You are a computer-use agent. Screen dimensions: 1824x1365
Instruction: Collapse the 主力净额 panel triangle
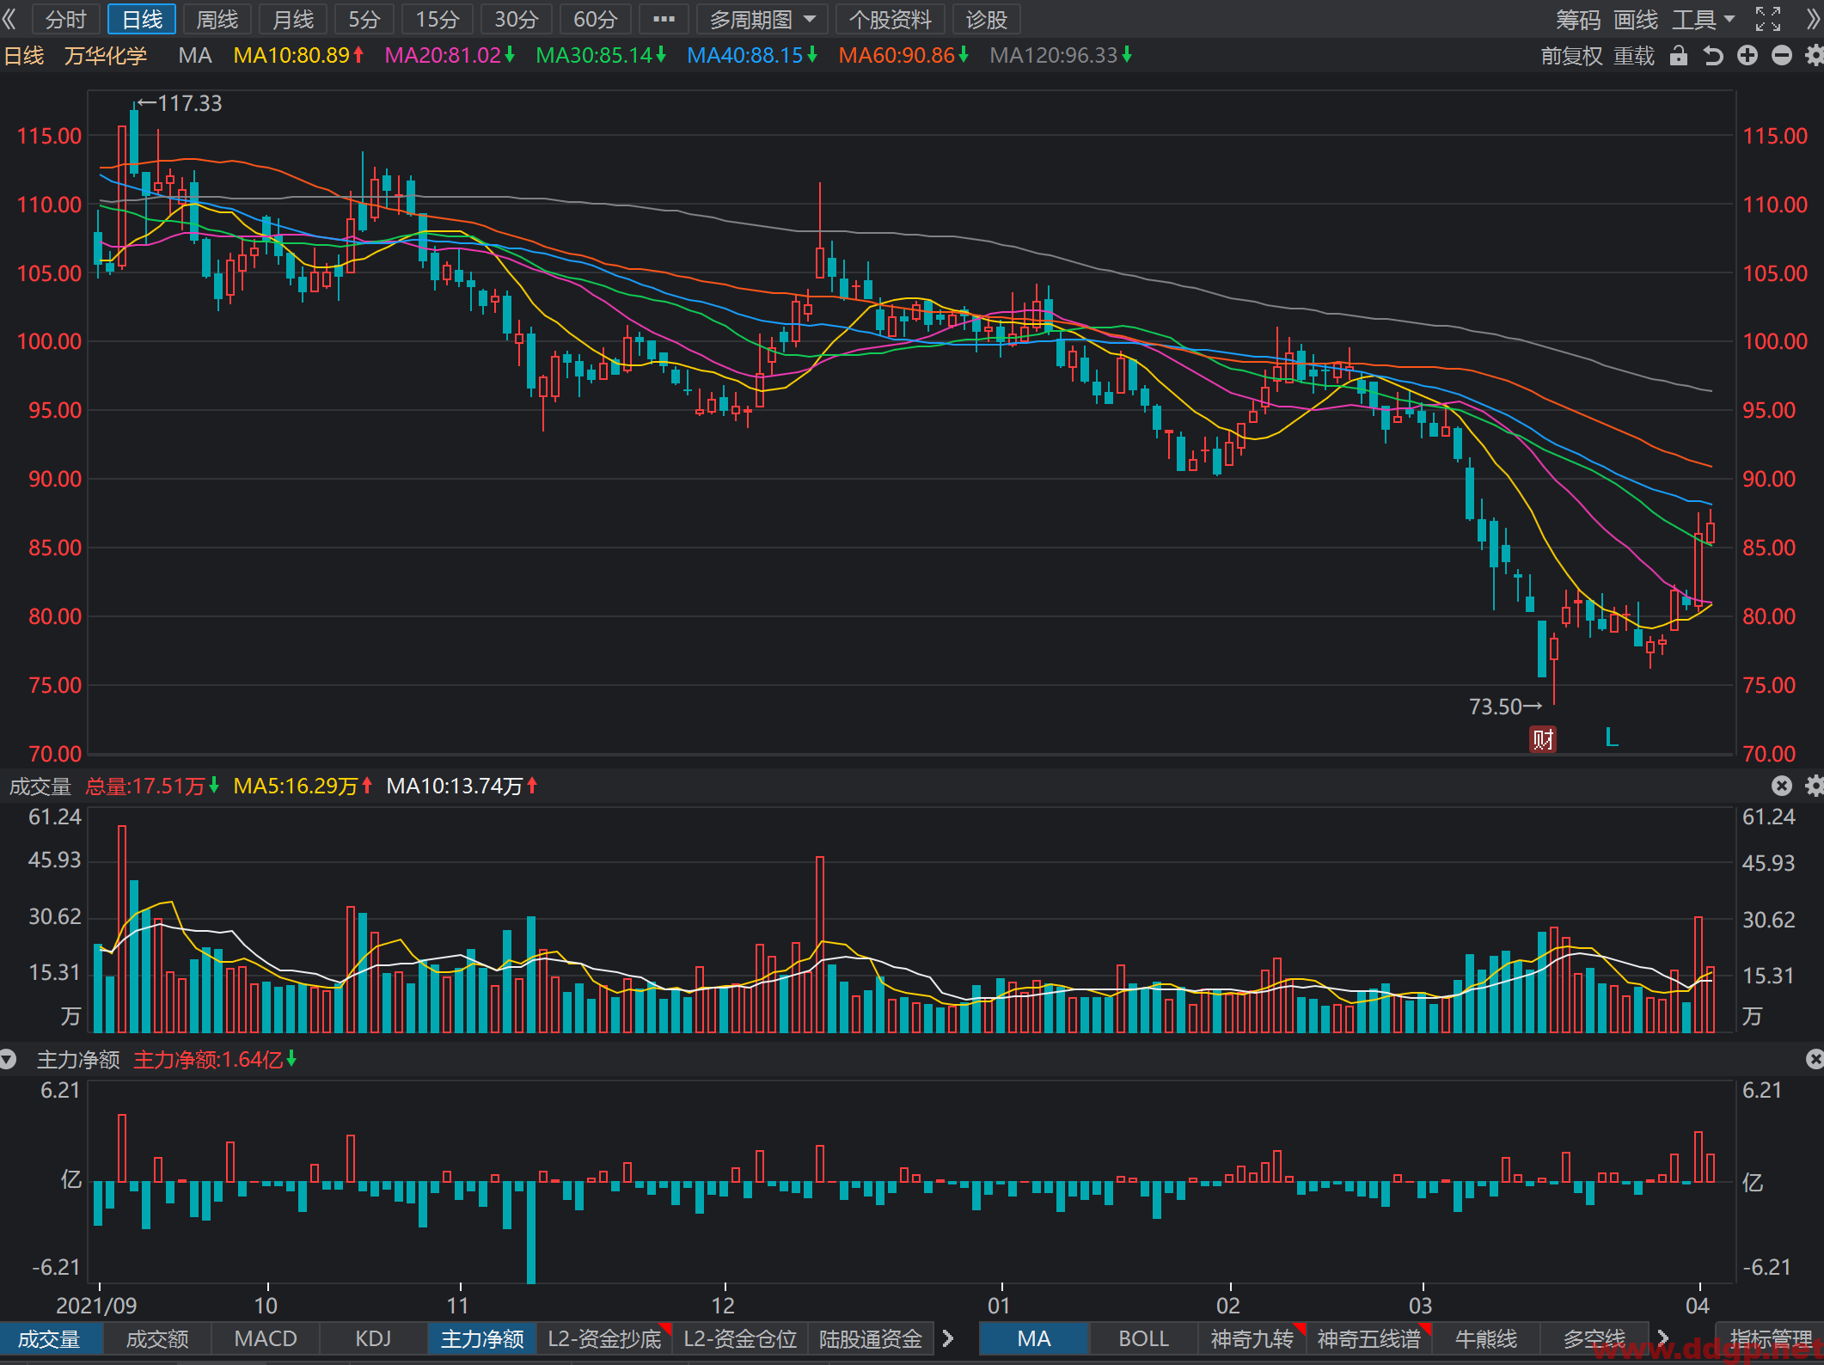click(8, 1059)
